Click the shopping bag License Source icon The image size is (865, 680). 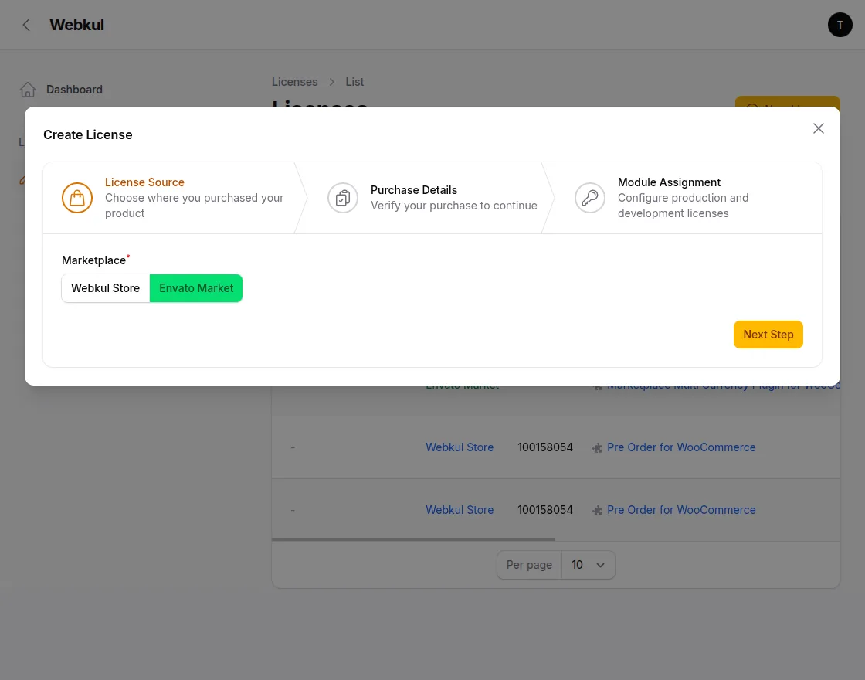(x=77, y=198)
